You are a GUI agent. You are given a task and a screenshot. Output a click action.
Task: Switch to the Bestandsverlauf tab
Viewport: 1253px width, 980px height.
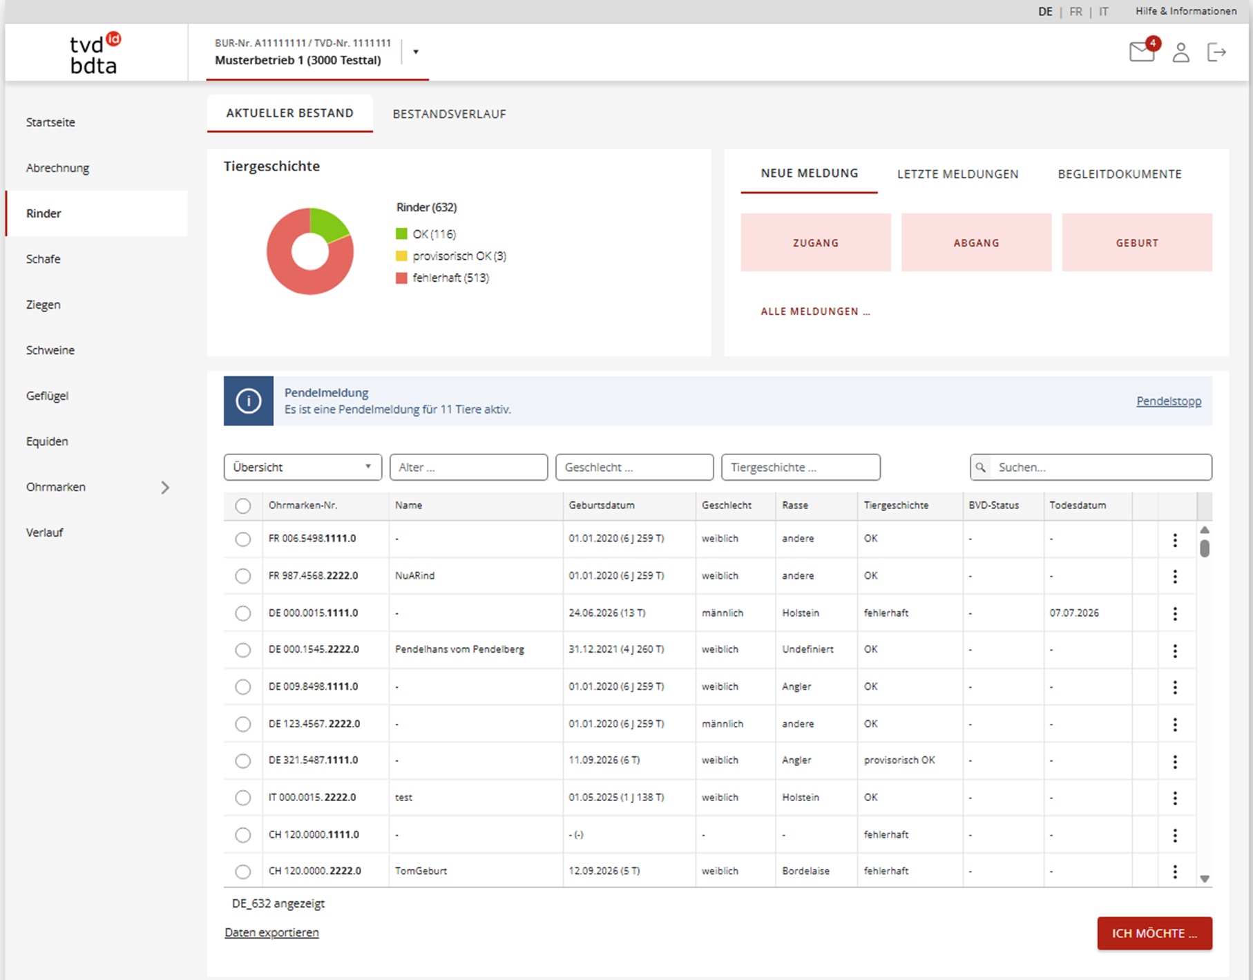(x=449, y=114)
